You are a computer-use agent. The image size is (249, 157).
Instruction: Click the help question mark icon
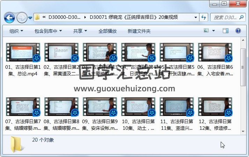tap(238, 31)
